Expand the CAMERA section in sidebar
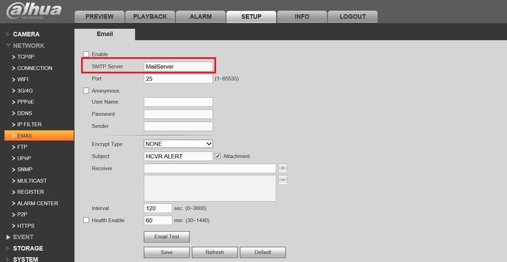This screenshot has height=262, width=507. tap(26, 34)
